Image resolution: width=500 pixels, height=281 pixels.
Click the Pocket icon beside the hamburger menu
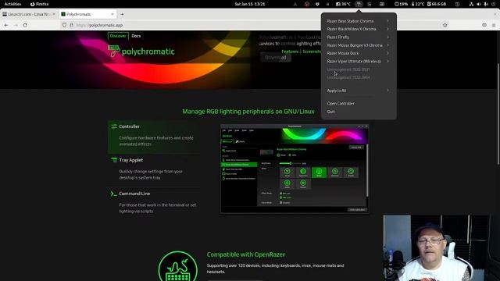click(x=484, y=25)
